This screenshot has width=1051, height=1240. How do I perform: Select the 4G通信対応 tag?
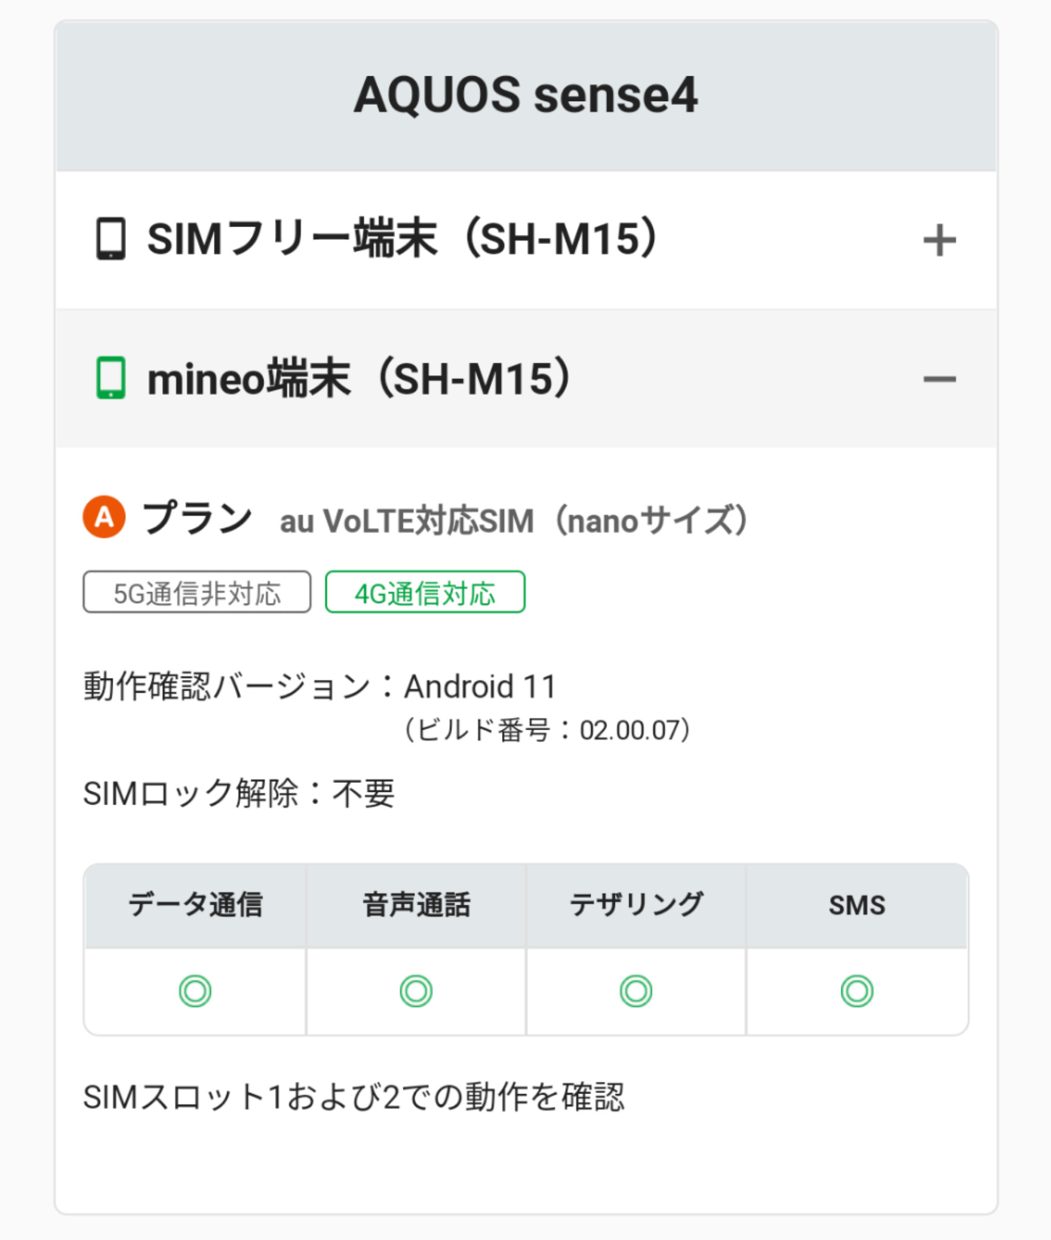pyautogui.click(x=425, y=593)
